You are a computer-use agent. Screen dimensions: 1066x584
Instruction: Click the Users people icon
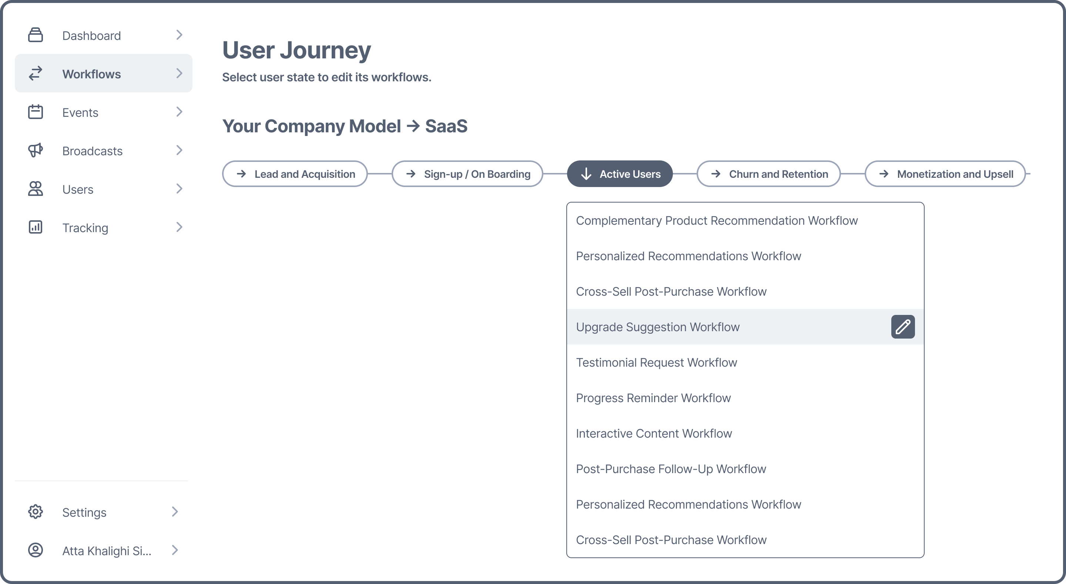[36, 189]
